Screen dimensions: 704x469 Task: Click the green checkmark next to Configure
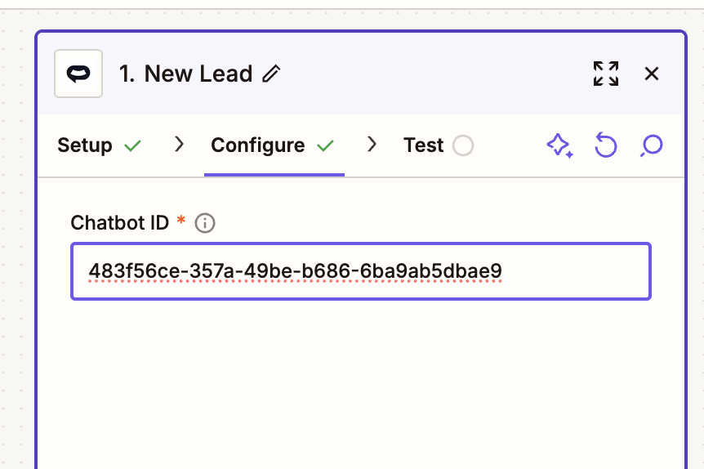325,145
